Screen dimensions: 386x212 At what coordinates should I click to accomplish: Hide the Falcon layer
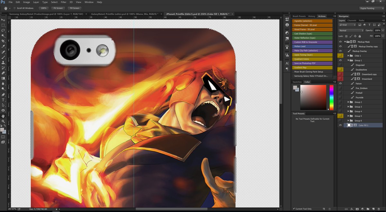pos(340,83)
